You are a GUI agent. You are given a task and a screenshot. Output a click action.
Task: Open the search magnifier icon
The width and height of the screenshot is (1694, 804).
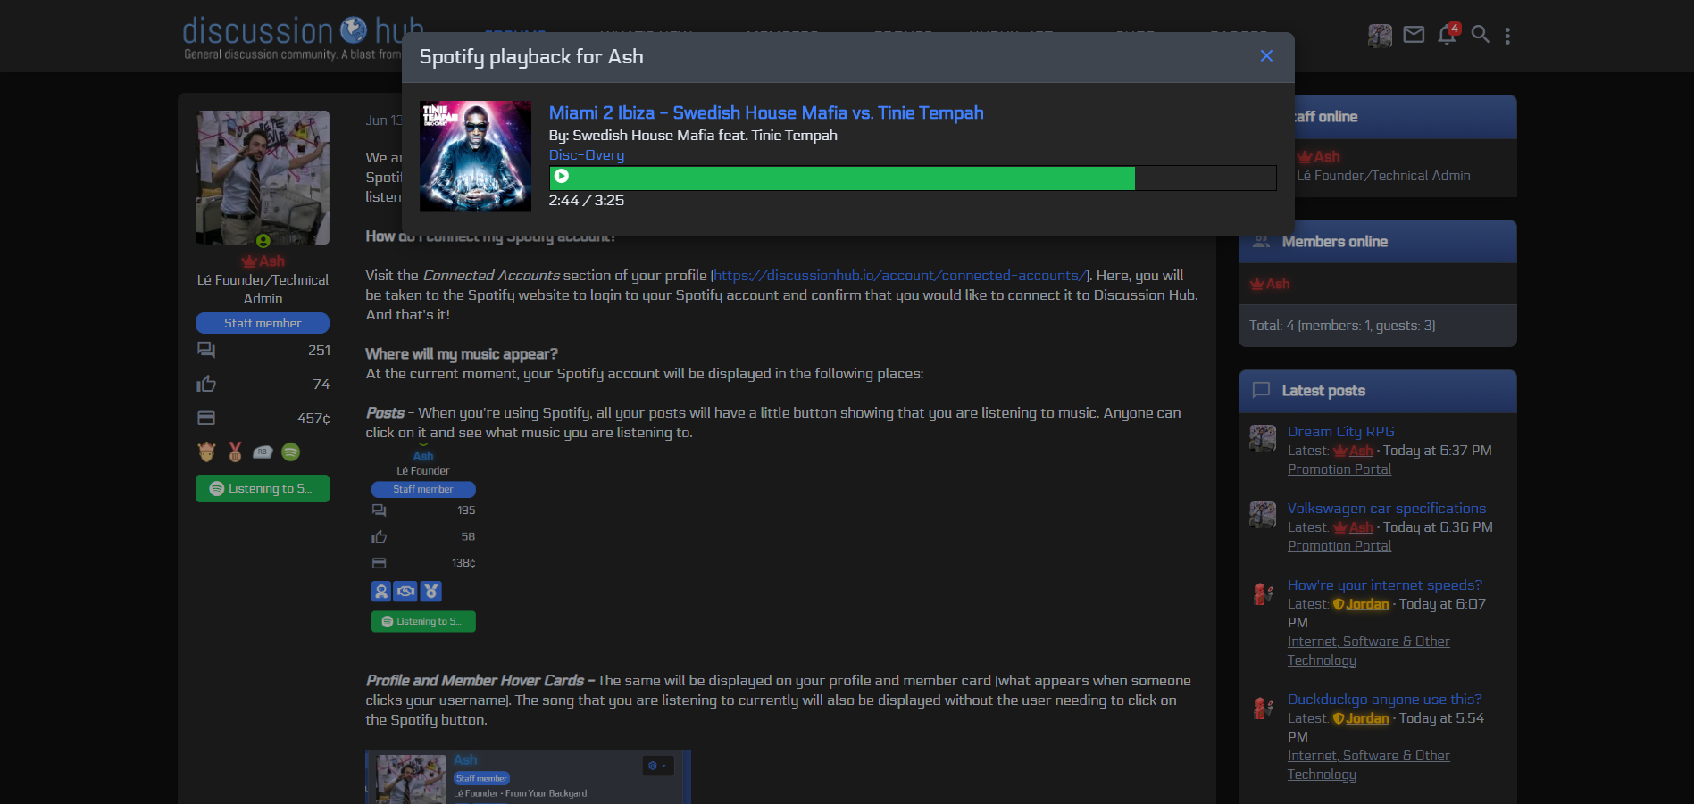tap(1480, 35)
